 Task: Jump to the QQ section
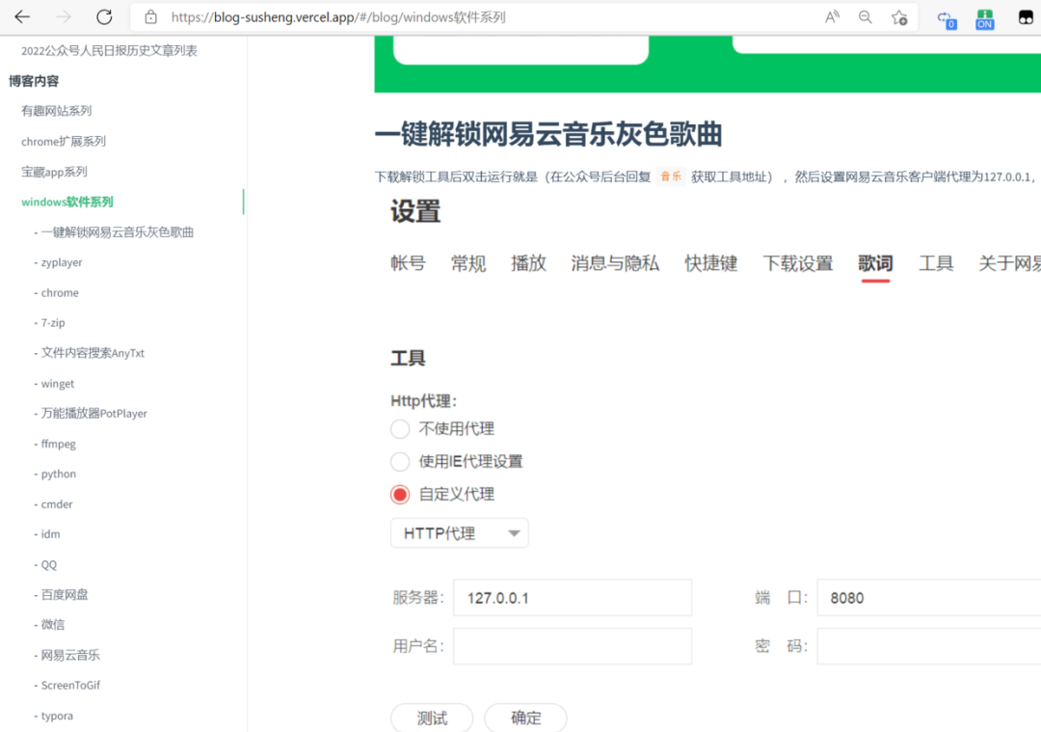coord(49,564)
